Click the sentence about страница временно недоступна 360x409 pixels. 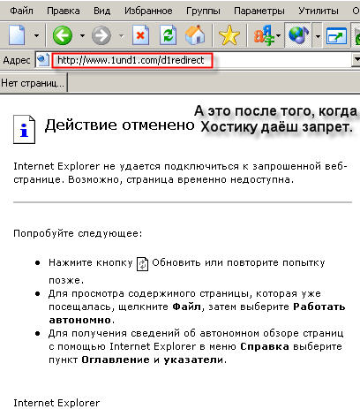tap(181, 179)
